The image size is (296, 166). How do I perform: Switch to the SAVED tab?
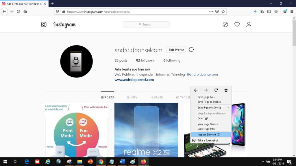157,97
